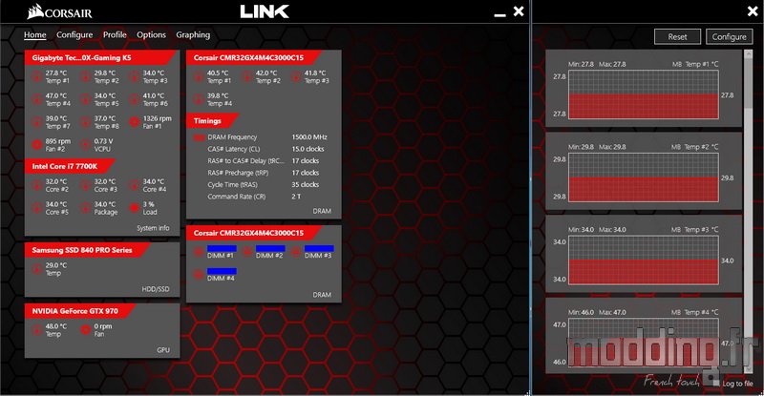764x396 pixels.
Task: Click the Timings section header
Action: pos(212,121)
